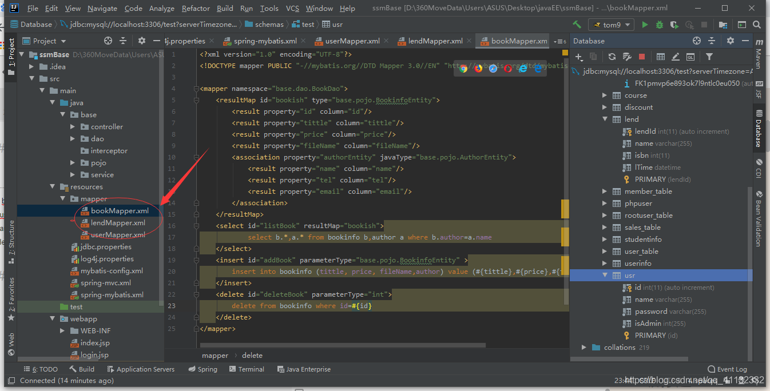This screenshot has height=391, width=770.
Task: Switch to the spring-mybatis.xml tab
Action: click(x=265, y=41)
